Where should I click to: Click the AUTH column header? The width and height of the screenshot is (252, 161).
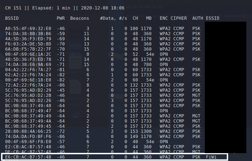[198, 18]
